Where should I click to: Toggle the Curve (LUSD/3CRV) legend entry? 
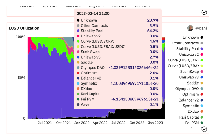pyautogui.click(x=185, y=60)
